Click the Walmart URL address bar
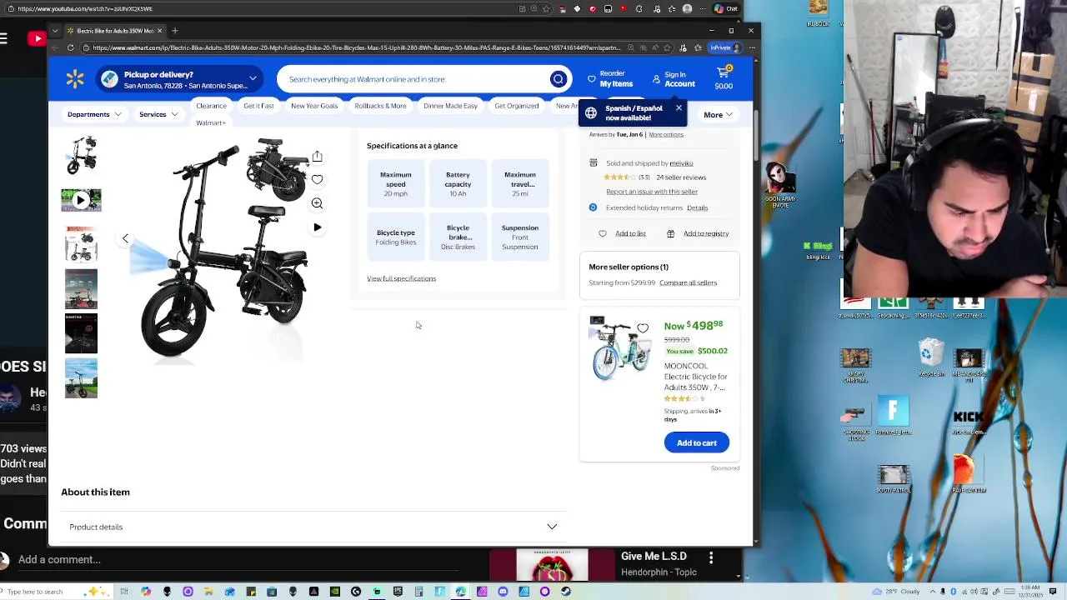 [x=357, y=47]
